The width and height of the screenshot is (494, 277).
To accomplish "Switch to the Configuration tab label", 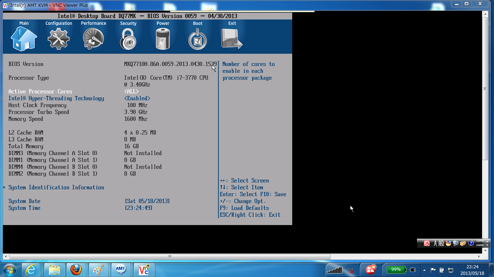I will click(x=59, y=23).
